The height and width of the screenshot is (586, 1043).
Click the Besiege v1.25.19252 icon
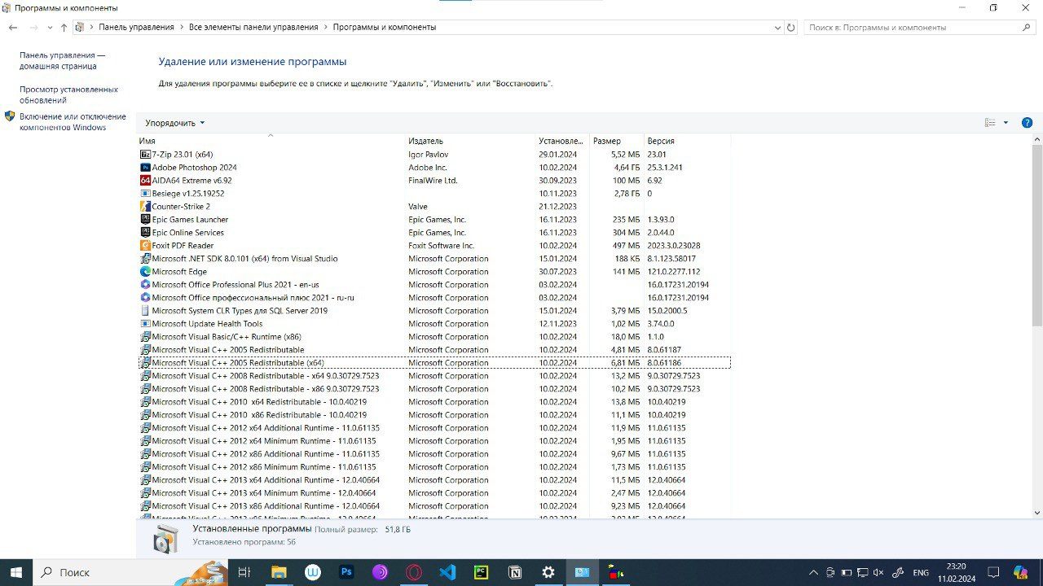(145, 194)
